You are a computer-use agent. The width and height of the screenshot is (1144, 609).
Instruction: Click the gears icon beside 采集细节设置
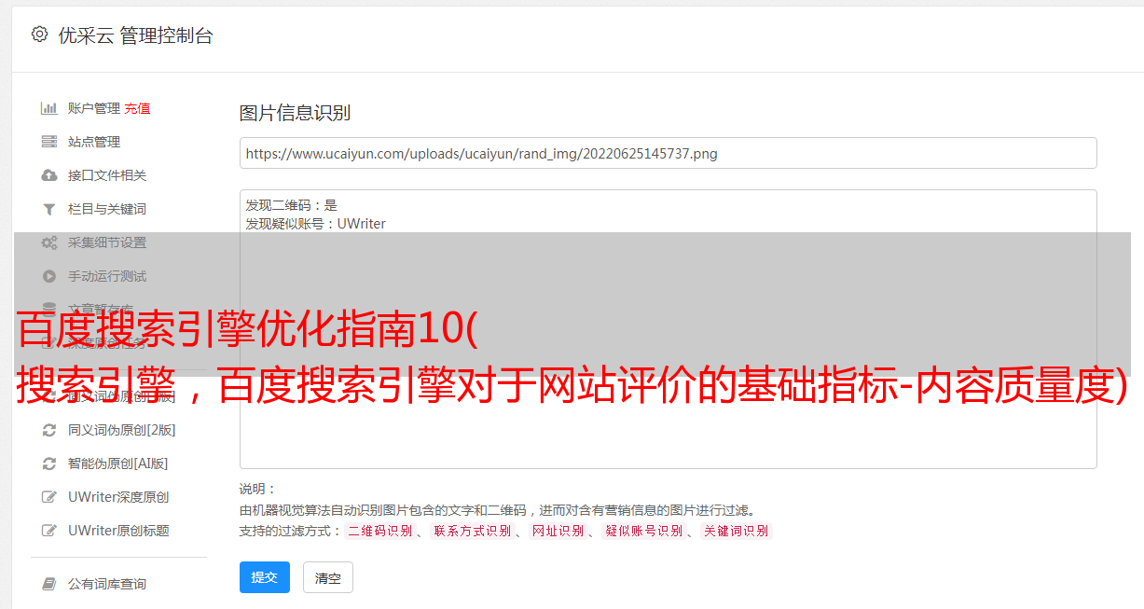pyautogui.click(x=49, y=242)
